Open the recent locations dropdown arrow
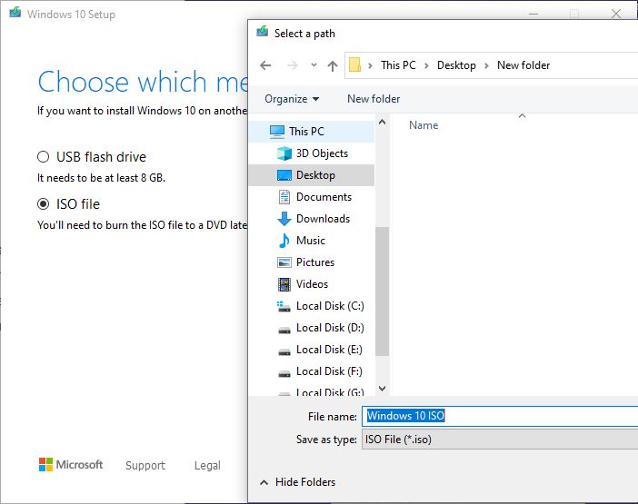 click(314, 65)
